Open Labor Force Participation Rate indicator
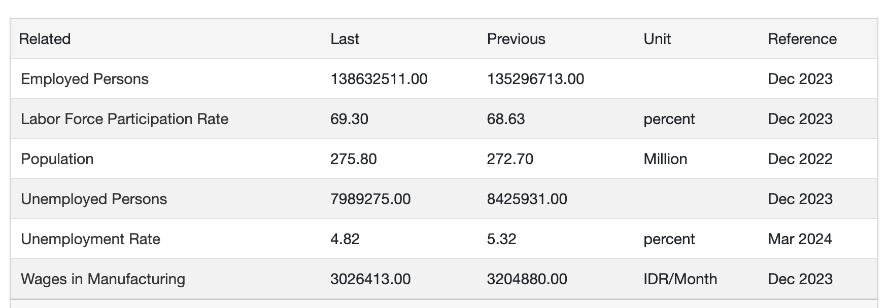Screen dimensions: 887x308 click(x=124, y=119)
